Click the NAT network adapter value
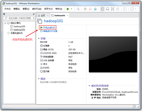This screenshot has height=111, width=142. tap(70, 57)
